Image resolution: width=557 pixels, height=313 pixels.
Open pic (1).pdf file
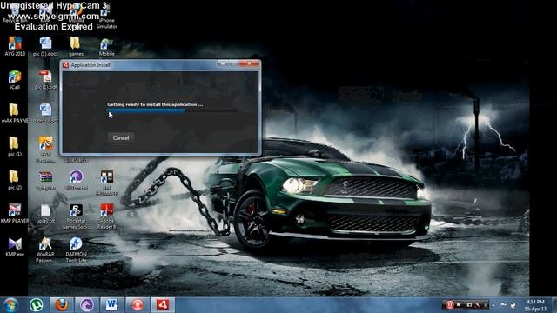[45, 79]
